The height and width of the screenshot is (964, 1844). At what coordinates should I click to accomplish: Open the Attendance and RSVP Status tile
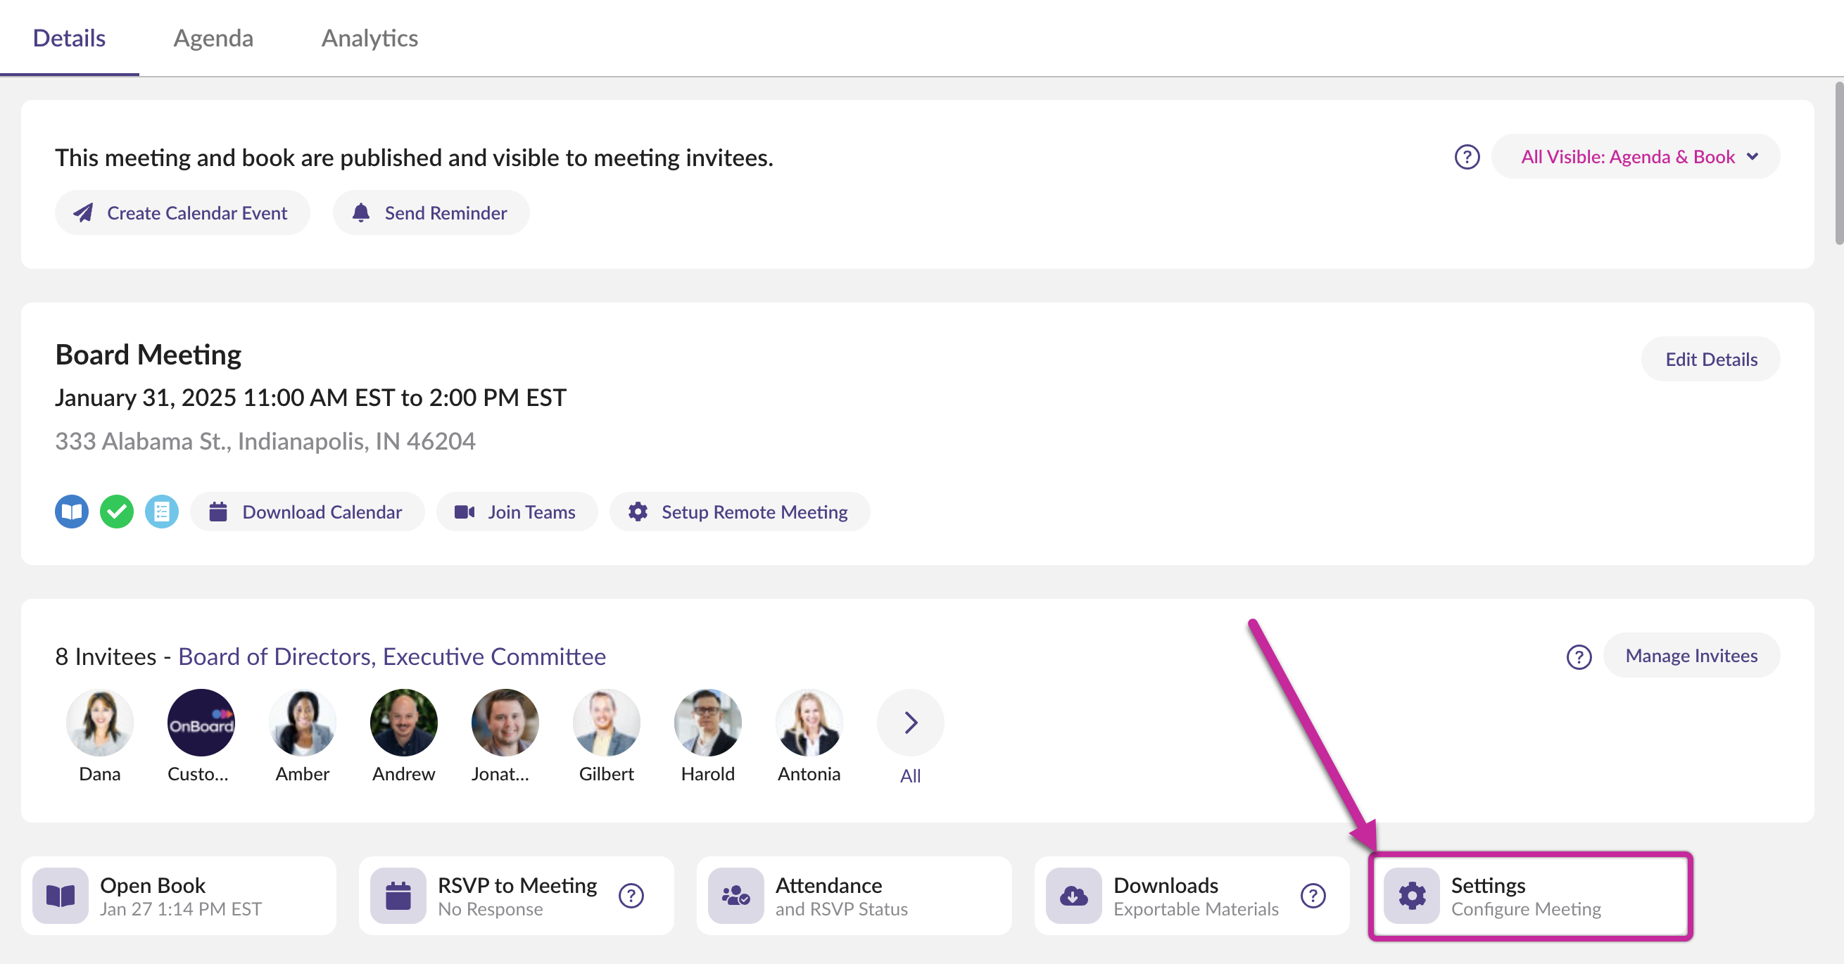coord(853,896)
